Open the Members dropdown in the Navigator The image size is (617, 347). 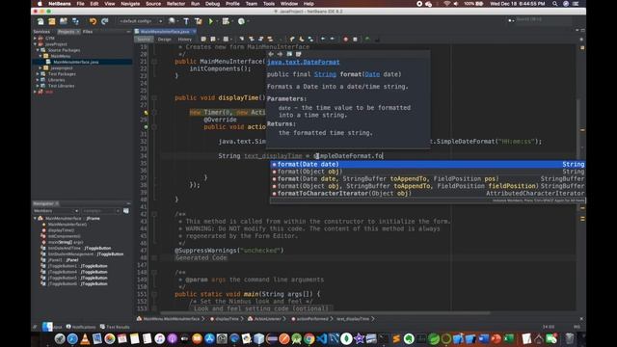(56, 211)
